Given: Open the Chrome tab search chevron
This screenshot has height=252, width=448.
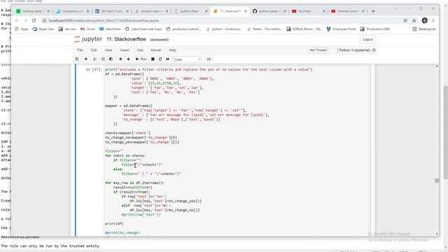Looking at the screenshot, I should (396, 9).
